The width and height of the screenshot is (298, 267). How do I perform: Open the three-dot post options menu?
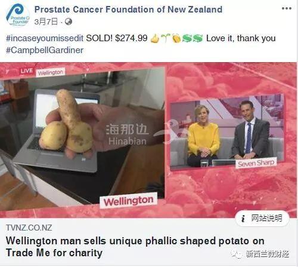(287, 8)
